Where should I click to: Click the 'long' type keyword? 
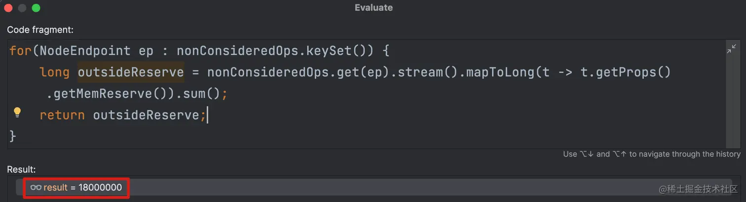54,72
